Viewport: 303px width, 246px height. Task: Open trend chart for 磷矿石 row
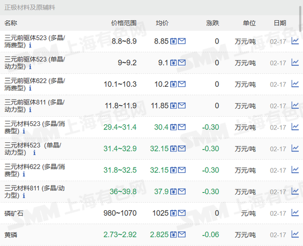point(295,213)
